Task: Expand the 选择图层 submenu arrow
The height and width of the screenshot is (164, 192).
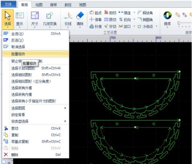Action: [65, 108]
